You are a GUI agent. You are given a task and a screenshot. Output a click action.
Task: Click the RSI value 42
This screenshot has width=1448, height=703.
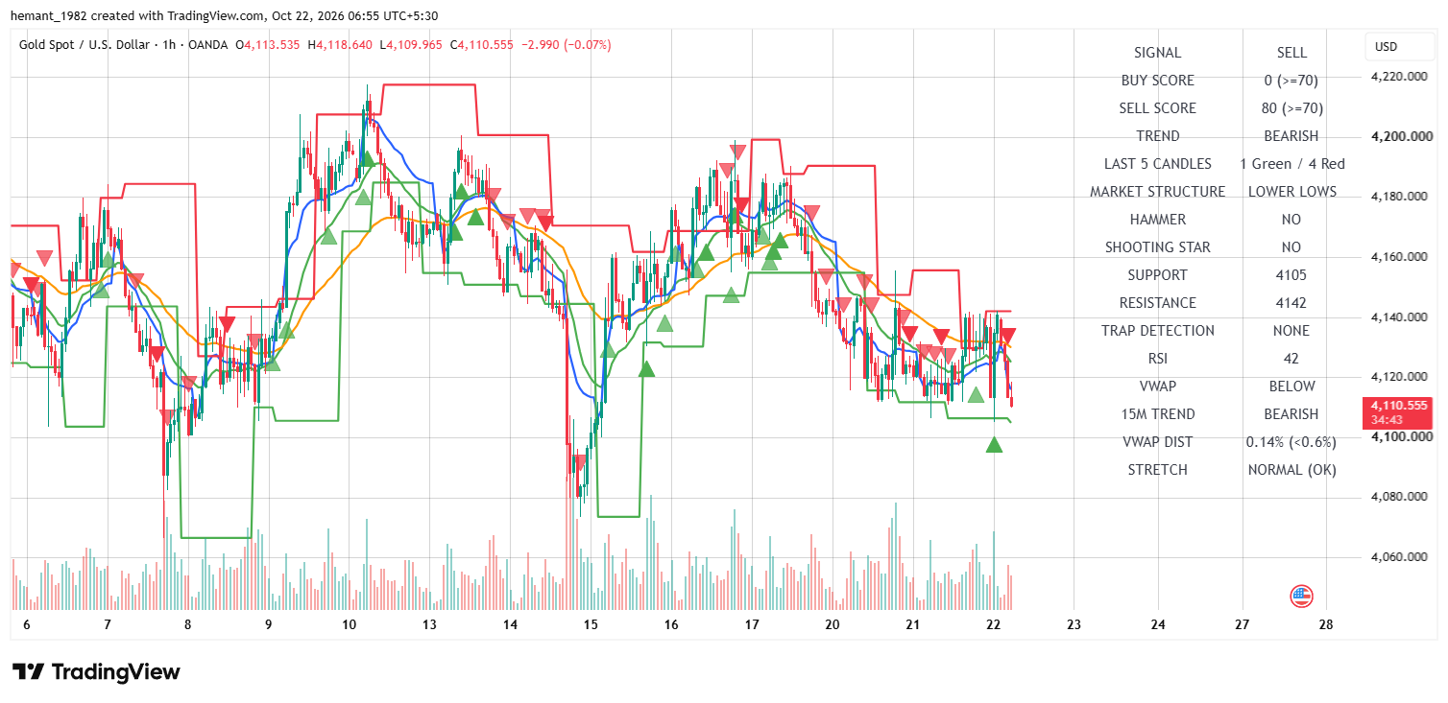[1291, 359]
